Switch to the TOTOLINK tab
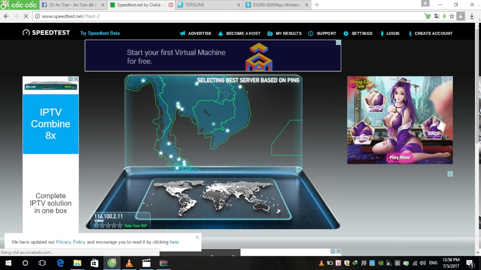 (x=209, y=5)
